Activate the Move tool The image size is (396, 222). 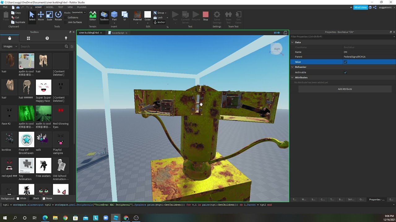pos(41,16)
